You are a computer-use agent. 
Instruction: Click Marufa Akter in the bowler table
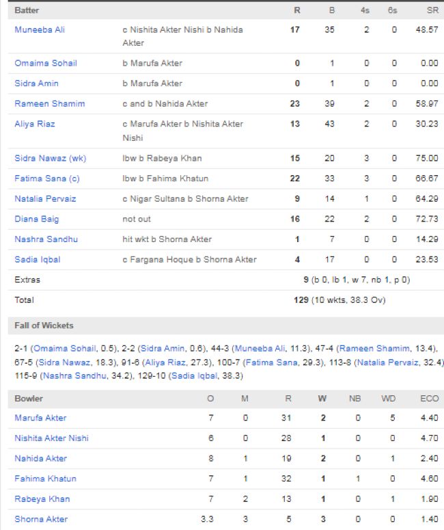[40, 418]
